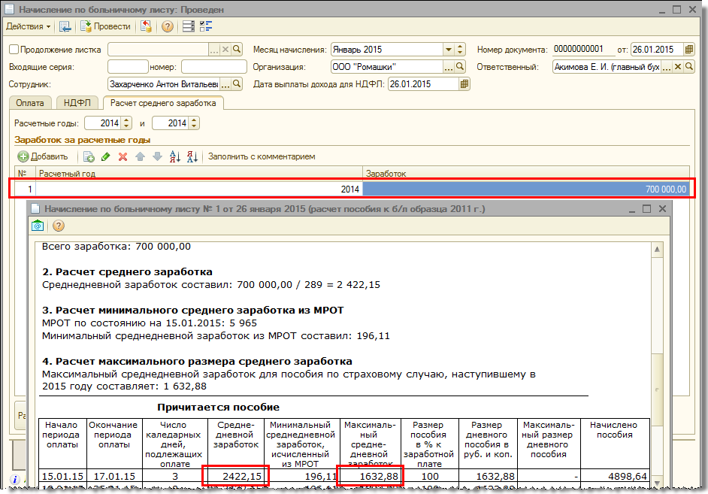Click into the Входящие серия input field
Image resolution: width=708 pixels, height=494 pixels.
tap(128, 67)
